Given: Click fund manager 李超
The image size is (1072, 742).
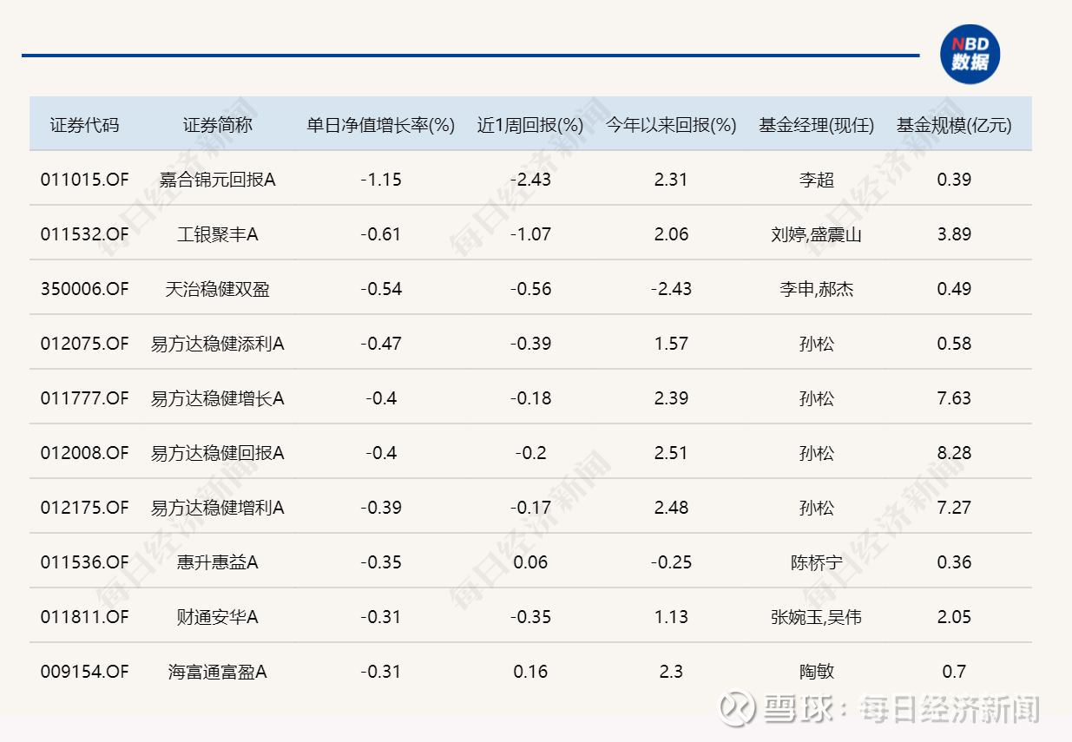Looking at the screenshot, I should (816, 180).
